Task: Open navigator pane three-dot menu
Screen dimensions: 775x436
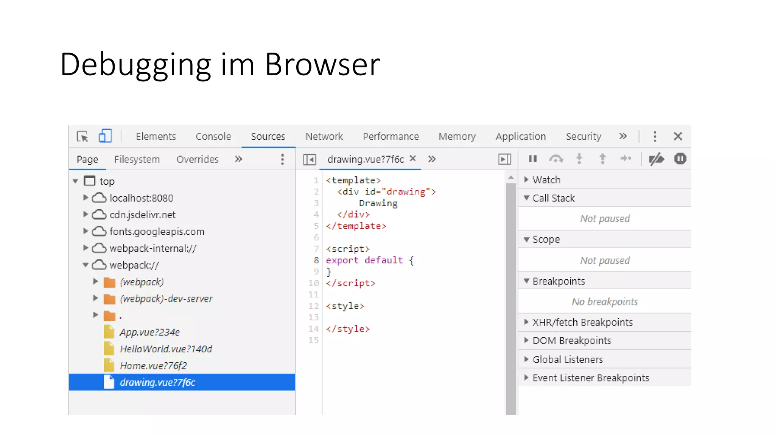Action: (282, 159)
